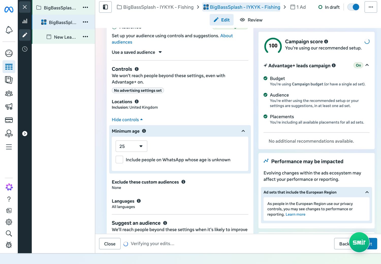The width and height of the screenshot is (381, 264).
Task: Open the Campaigns table grid icon
Action: 9,67
